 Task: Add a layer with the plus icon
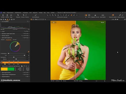(x=45, y=20)
